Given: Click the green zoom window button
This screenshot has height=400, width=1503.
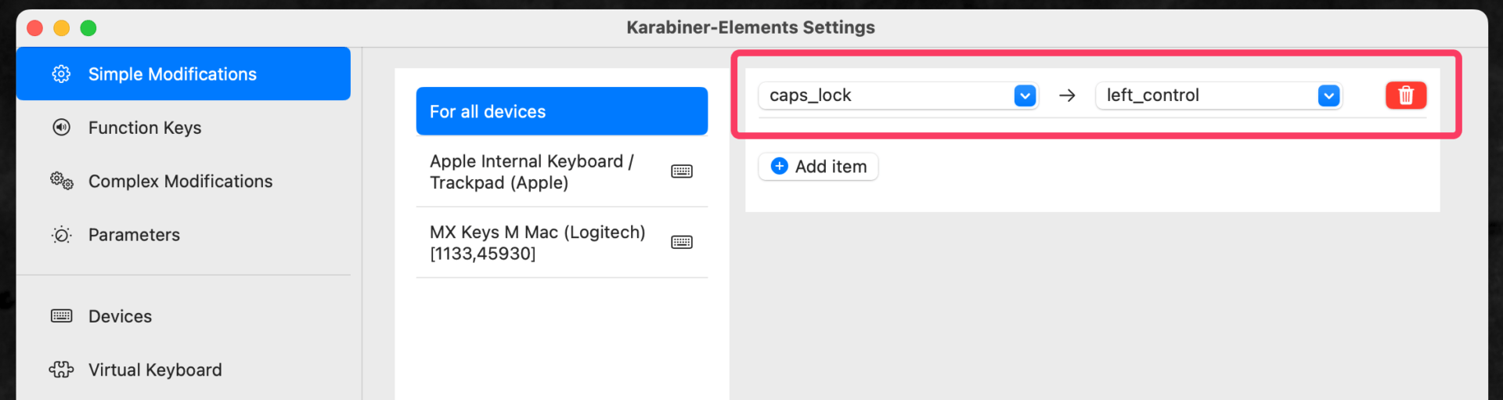Looking at the screenshot, I should 88,28.
